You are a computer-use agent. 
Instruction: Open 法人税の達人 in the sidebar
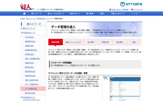[30, 37]
